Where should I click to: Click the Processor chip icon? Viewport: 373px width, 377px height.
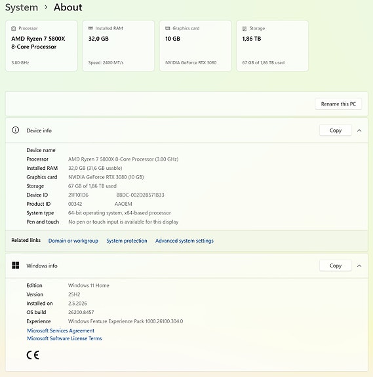[14, 28]
